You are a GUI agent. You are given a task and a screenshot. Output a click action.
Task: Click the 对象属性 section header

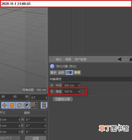point(91,79)
